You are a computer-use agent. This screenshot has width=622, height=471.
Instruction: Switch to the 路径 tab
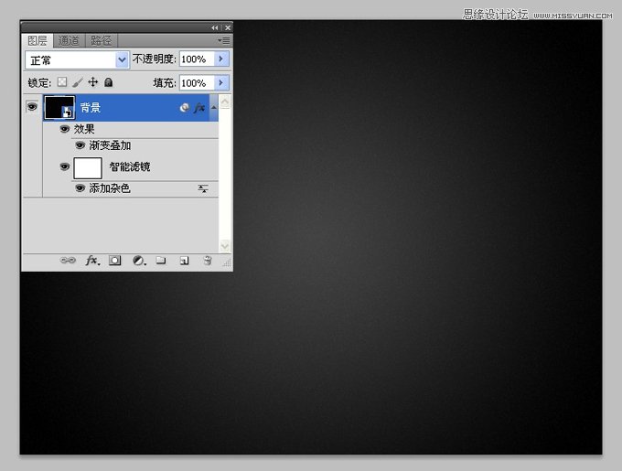coord(102,40)
